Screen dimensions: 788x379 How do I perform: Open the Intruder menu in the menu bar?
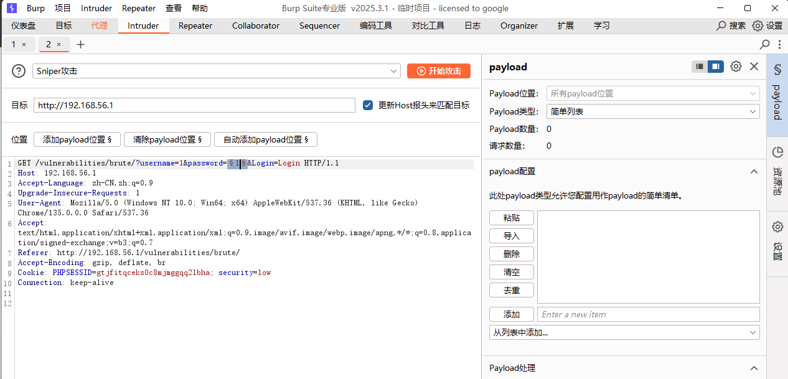[x=96, y=8]
